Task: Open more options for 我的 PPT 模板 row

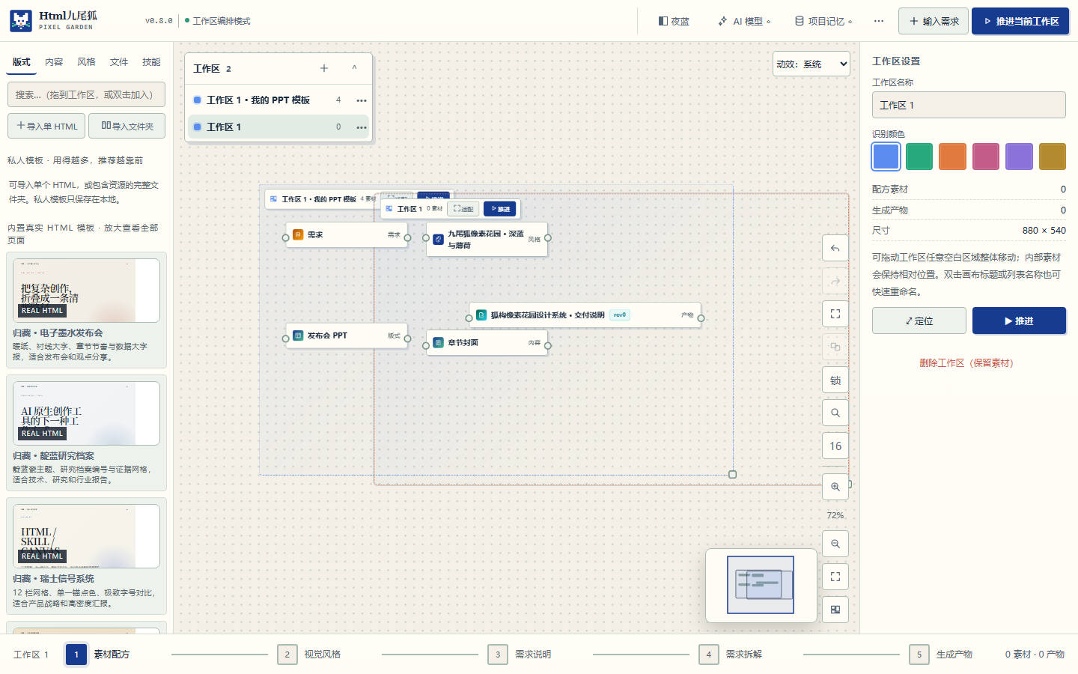Action: [362, 100]
